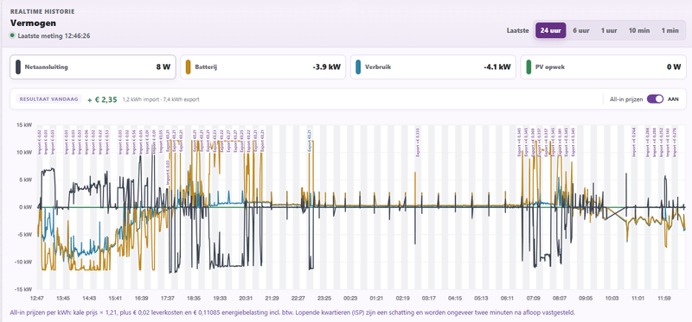Click the AAN label next to the switch
This screenshot has height=322, width=692.
673,99
